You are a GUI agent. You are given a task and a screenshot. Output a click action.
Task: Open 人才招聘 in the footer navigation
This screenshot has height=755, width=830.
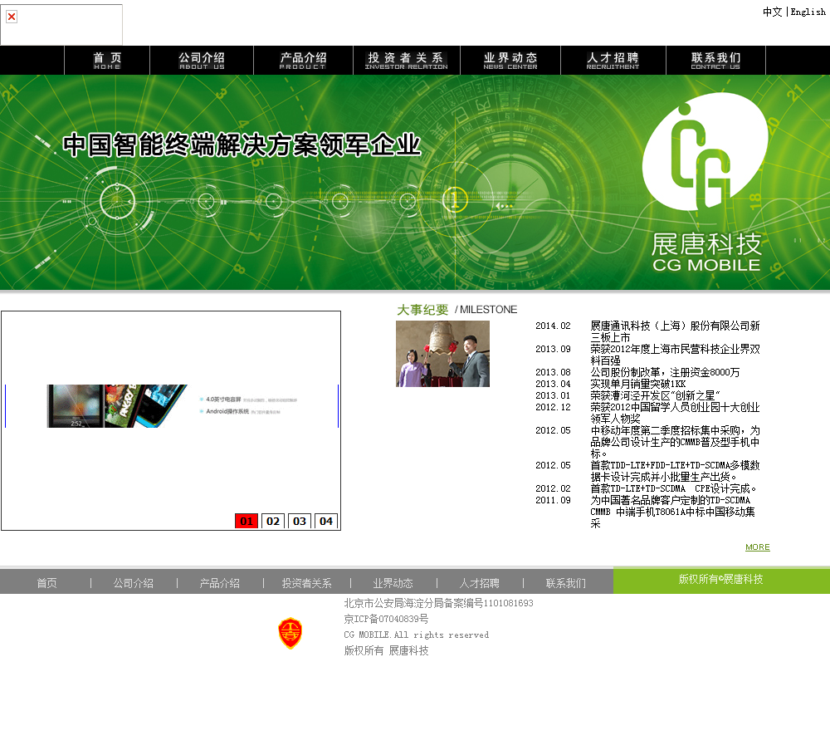[x=480, y=583]
